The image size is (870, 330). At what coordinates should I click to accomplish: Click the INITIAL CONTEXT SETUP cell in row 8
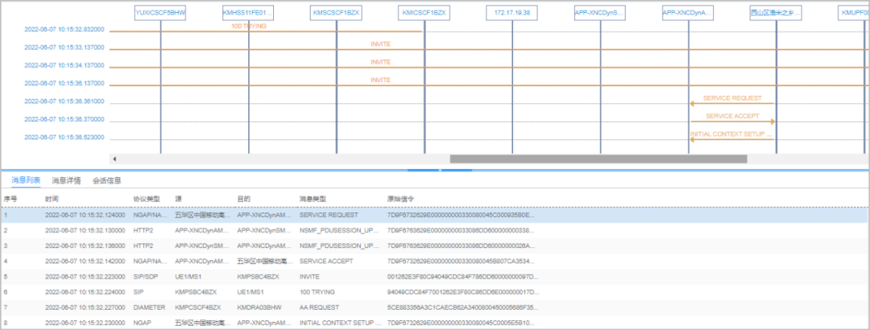[340, 322]
